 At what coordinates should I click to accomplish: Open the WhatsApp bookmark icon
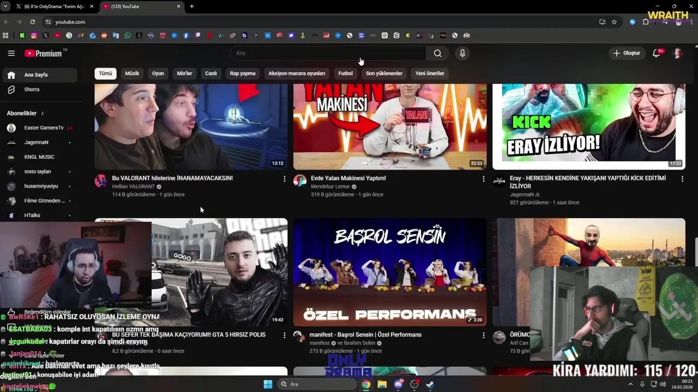pos(128,35)
